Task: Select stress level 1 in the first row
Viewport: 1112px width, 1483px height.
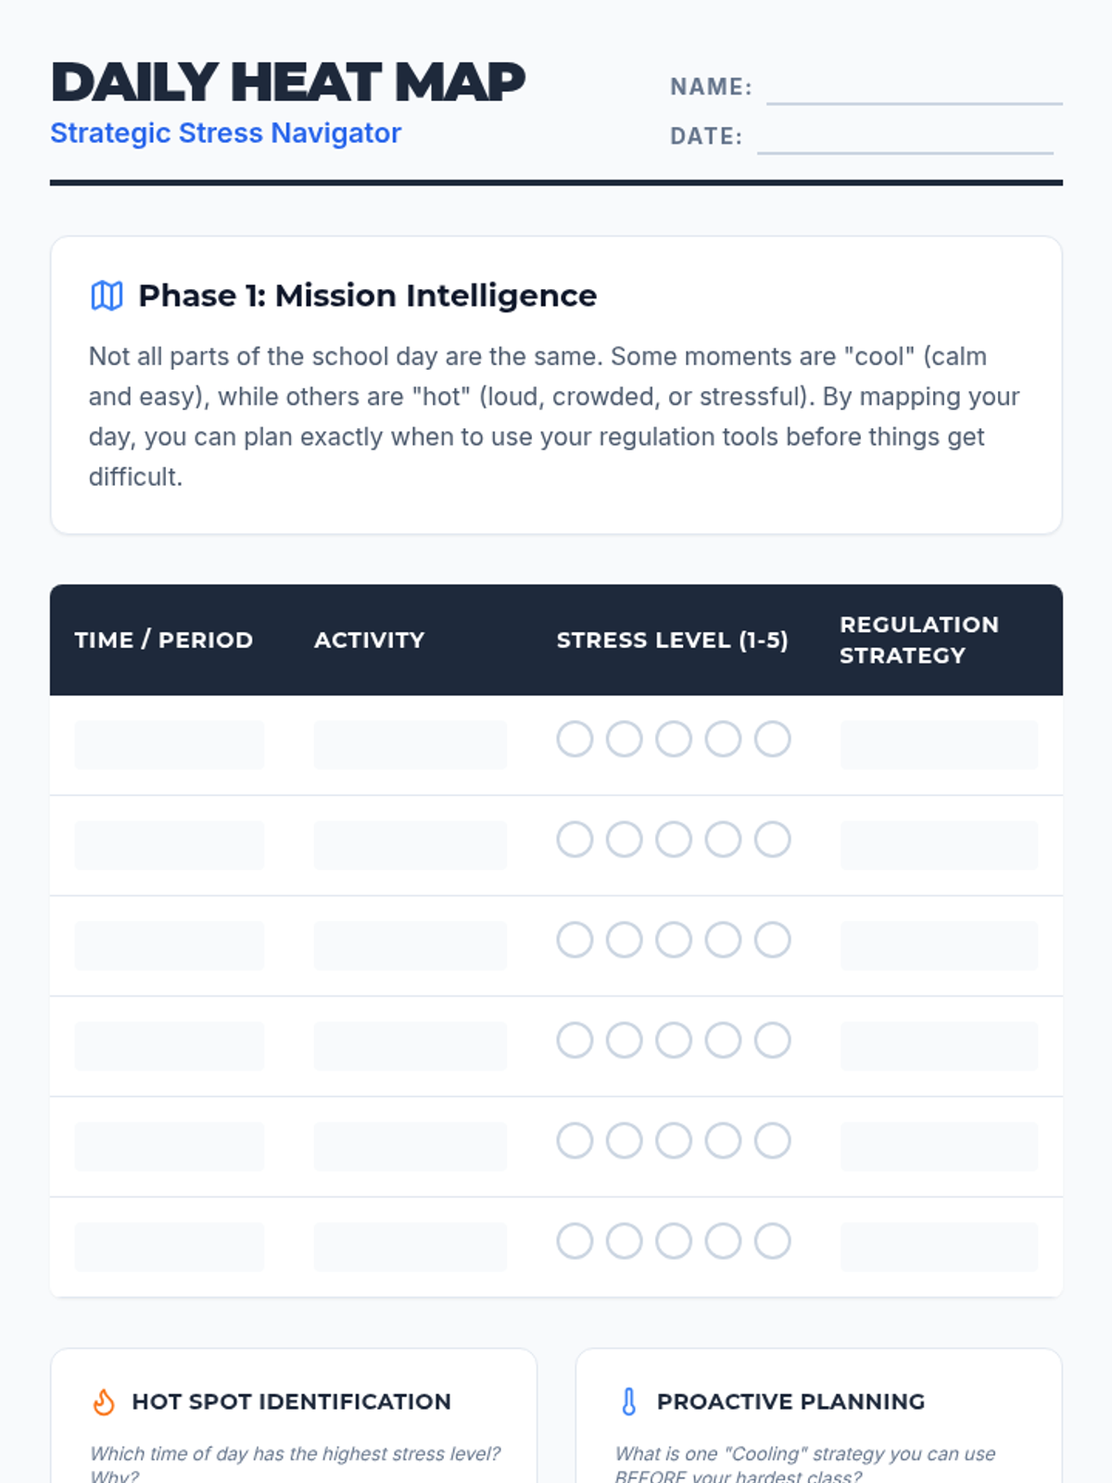Action: point(575,739)
